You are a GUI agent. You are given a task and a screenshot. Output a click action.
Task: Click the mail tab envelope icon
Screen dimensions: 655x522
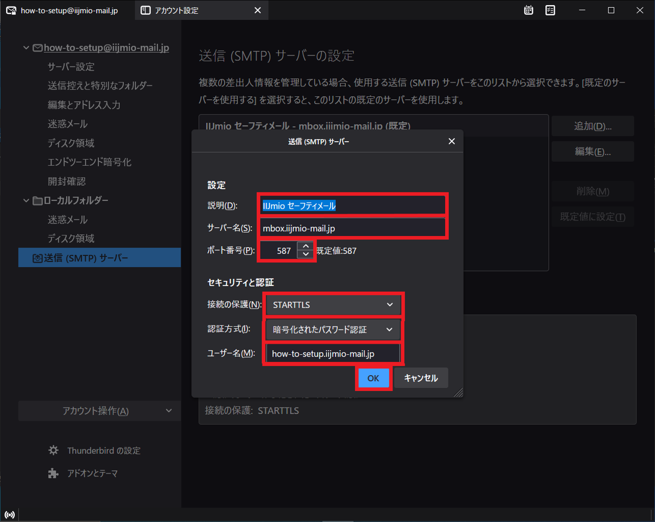tap(11, 10)
